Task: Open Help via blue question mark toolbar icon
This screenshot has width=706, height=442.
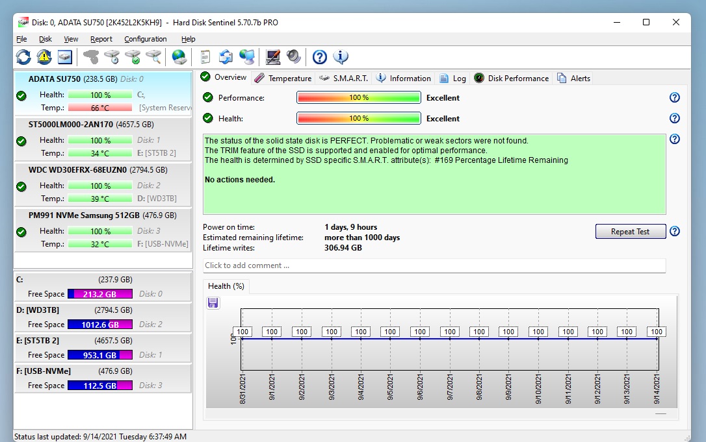Action: coord(319,57)
